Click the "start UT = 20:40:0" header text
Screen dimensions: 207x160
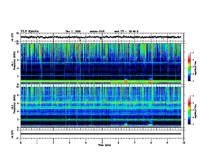coord(126,31)
